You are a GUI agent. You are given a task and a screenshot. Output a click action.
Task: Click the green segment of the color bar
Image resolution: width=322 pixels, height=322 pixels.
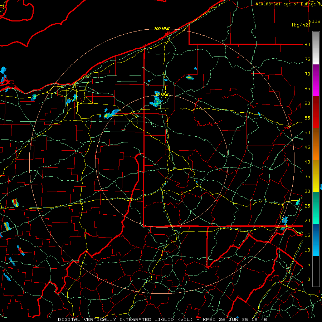316,208
